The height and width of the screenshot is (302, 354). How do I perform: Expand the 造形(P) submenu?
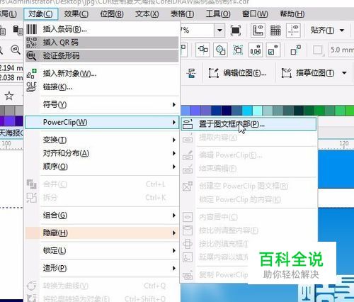point(102,268)
